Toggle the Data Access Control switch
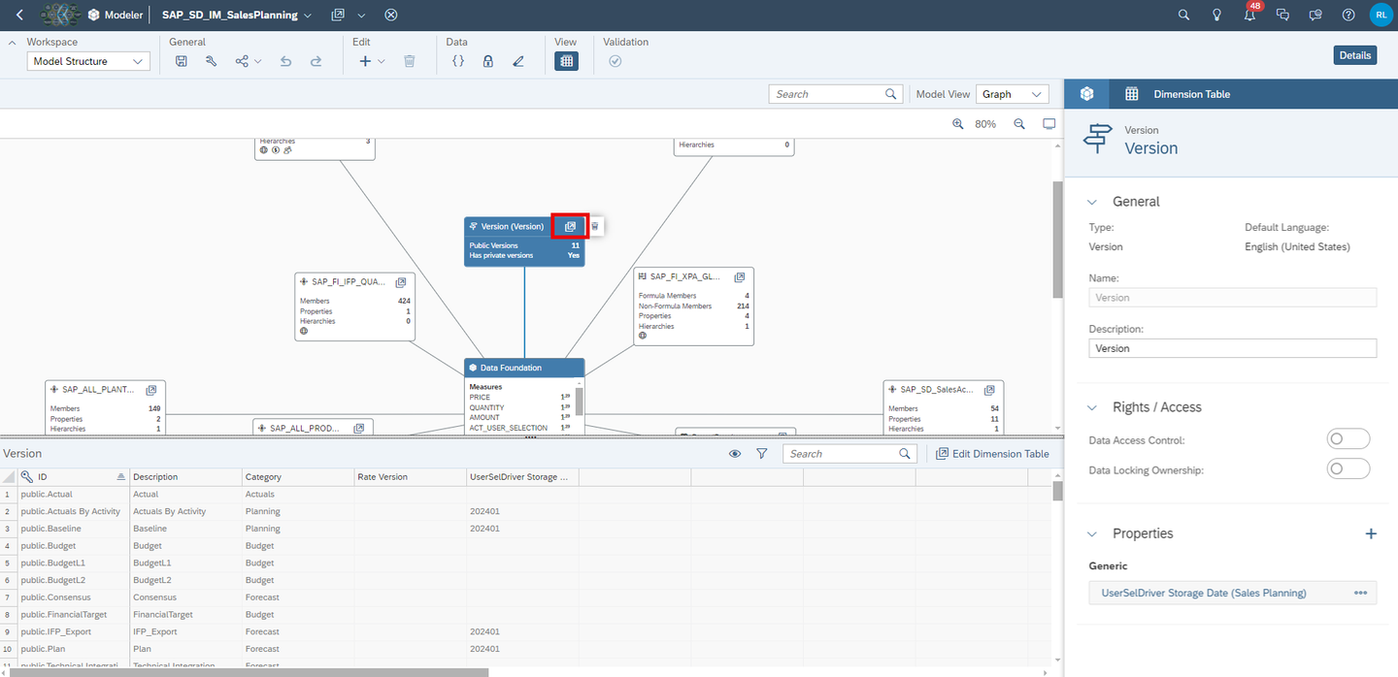1398x677 pixels. tap(1348, 439)
